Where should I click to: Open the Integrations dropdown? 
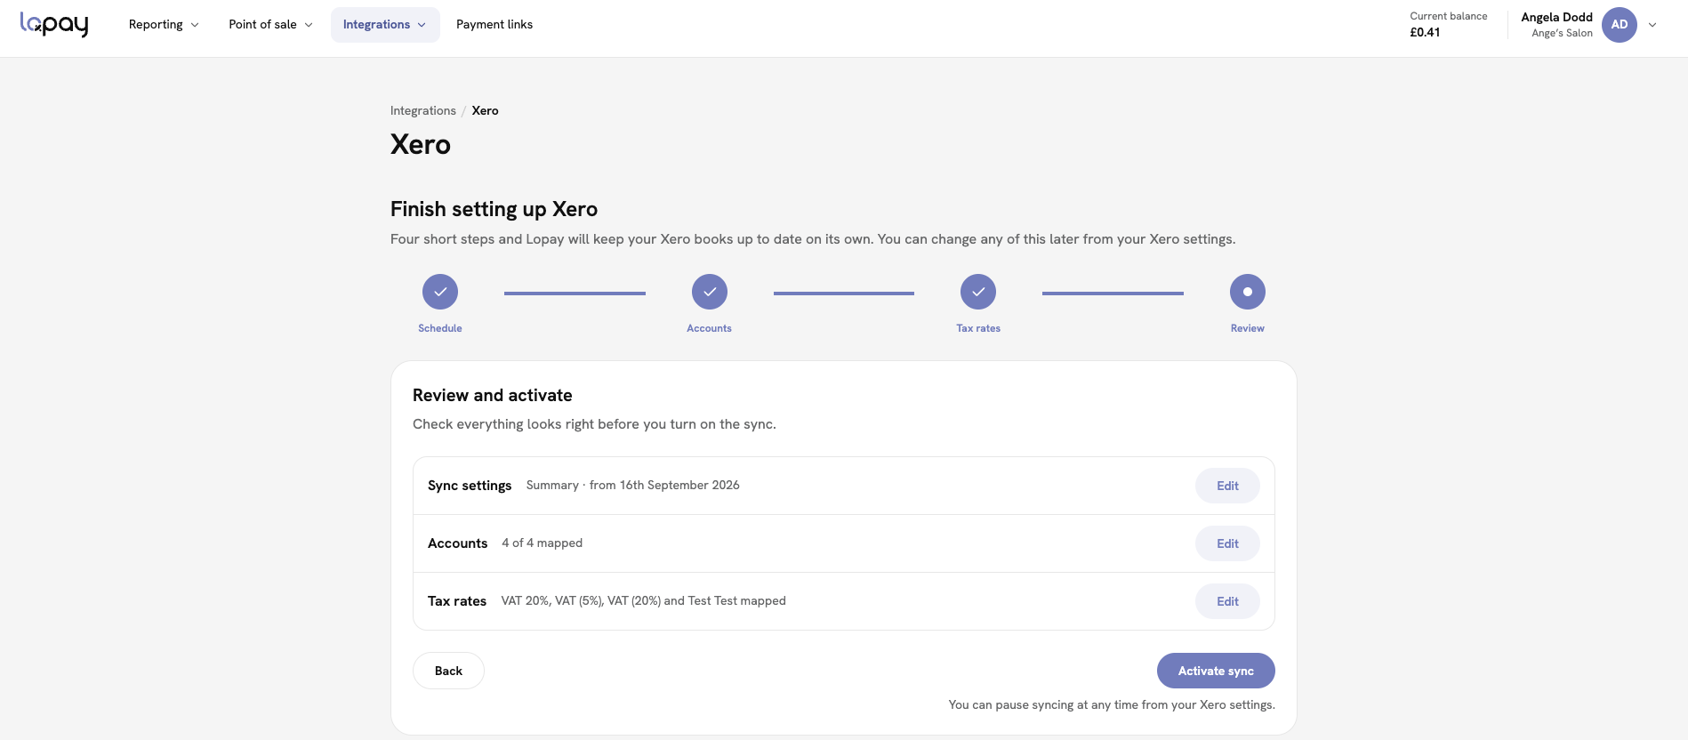tap(385, 25)
